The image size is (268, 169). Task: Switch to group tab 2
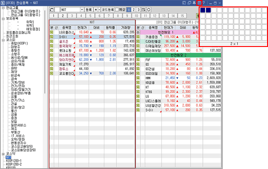tap(63, 16)
